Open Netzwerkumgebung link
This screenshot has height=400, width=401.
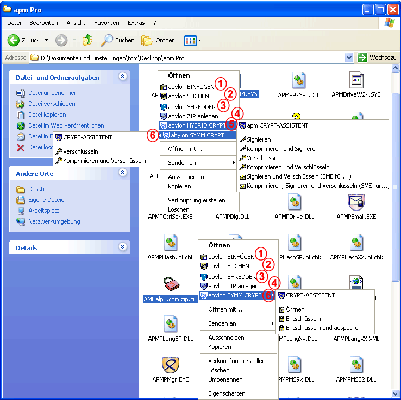pos(54,221)
